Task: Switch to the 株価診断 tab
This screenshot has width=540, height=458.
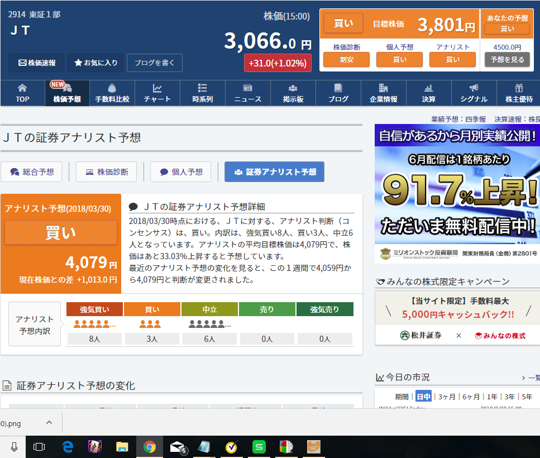Action: (x=106, y=172)
